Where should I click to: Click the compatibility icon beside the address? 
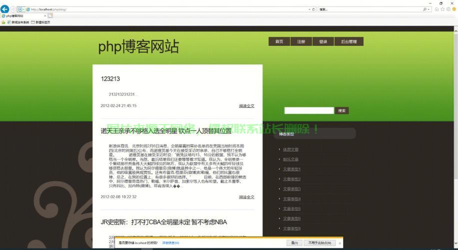(x=20, y=9)
